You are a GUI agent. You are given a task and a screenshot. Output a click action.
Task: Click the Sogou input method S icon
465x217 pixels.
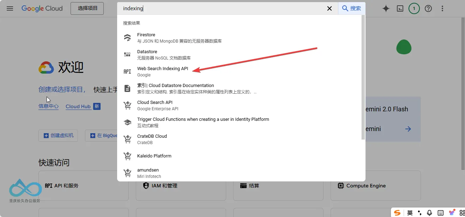[398, 213]
